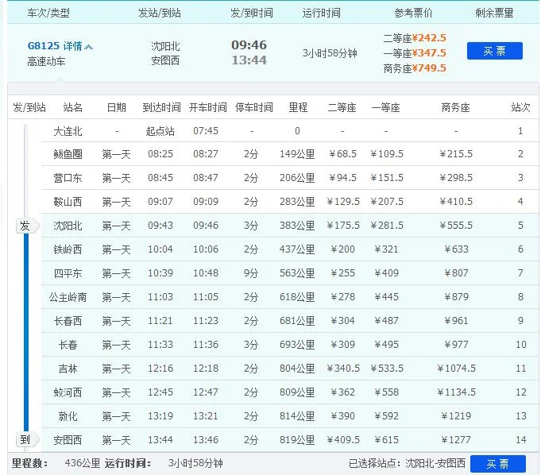Select station 公主岭南
Viewport: 541px width, 475px height.
coord(68,297)
